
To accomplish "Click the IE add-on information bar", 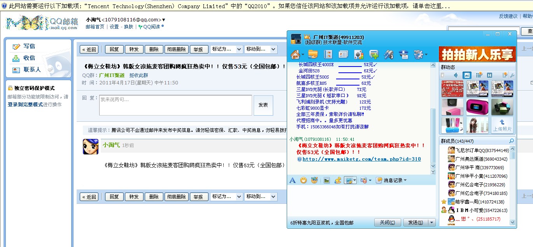I will [x=266, y=6].
